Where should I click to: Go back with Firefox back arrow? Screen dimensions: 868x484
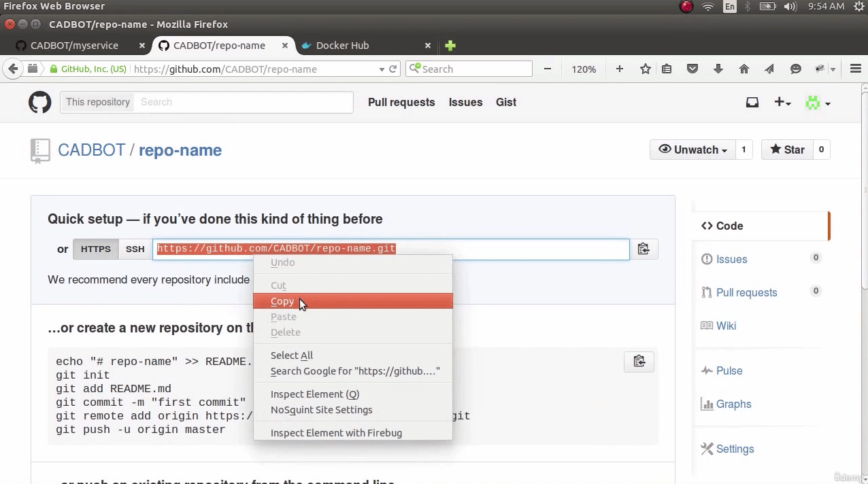click(x=13, y=69)
